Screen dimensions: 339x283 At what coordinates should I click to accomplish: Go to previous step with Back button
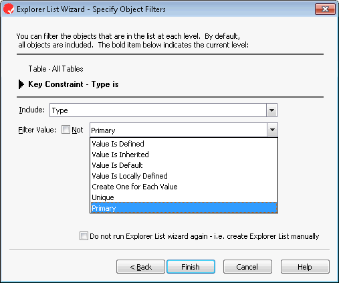pos(140,267)
